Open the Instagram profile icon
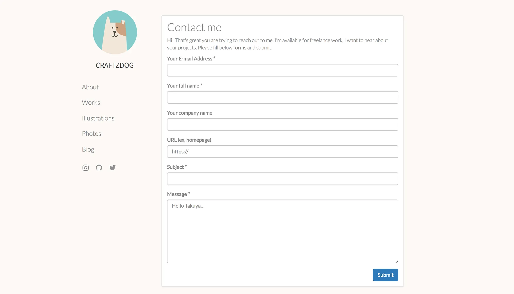 coord(86,168)
